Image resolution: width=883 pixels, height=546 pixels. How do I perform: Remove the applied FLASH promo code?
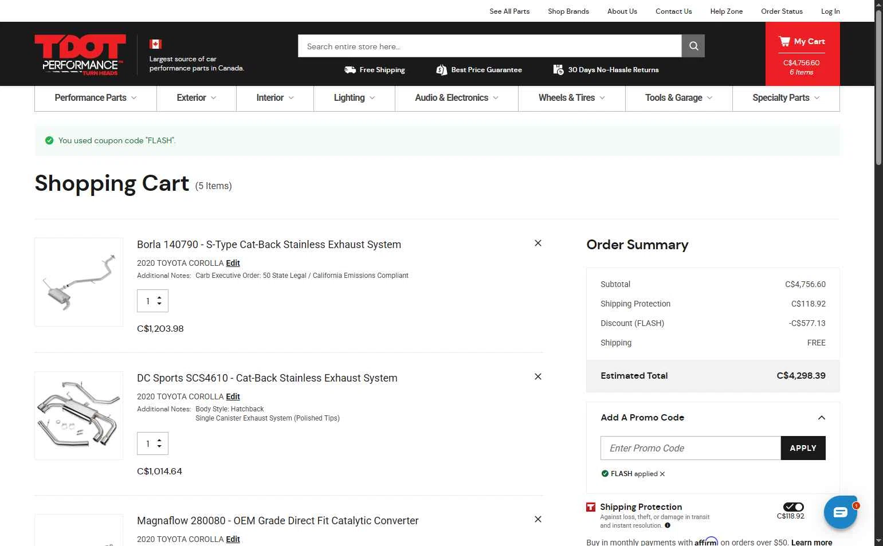point(662,474)
